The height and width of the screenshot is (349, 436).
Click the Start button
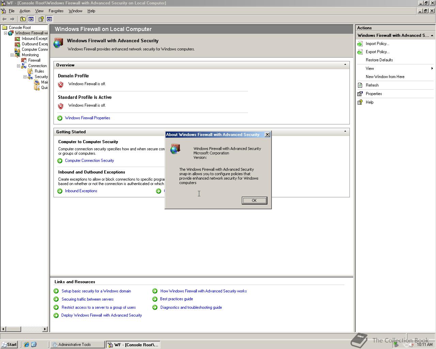click(x=9, y=345)
